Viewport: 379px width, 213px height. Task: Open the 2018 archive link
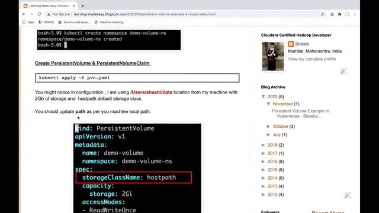pyautogui.click(x=272, y=145)
